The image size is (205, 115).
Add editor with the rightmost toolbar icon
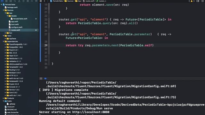202,1
